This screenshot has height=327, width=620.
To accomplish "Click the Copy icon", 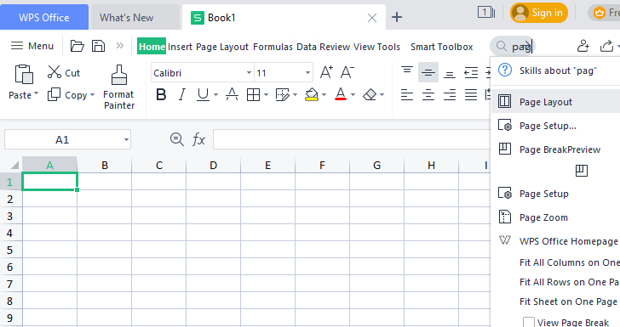I will pos(54,94).
